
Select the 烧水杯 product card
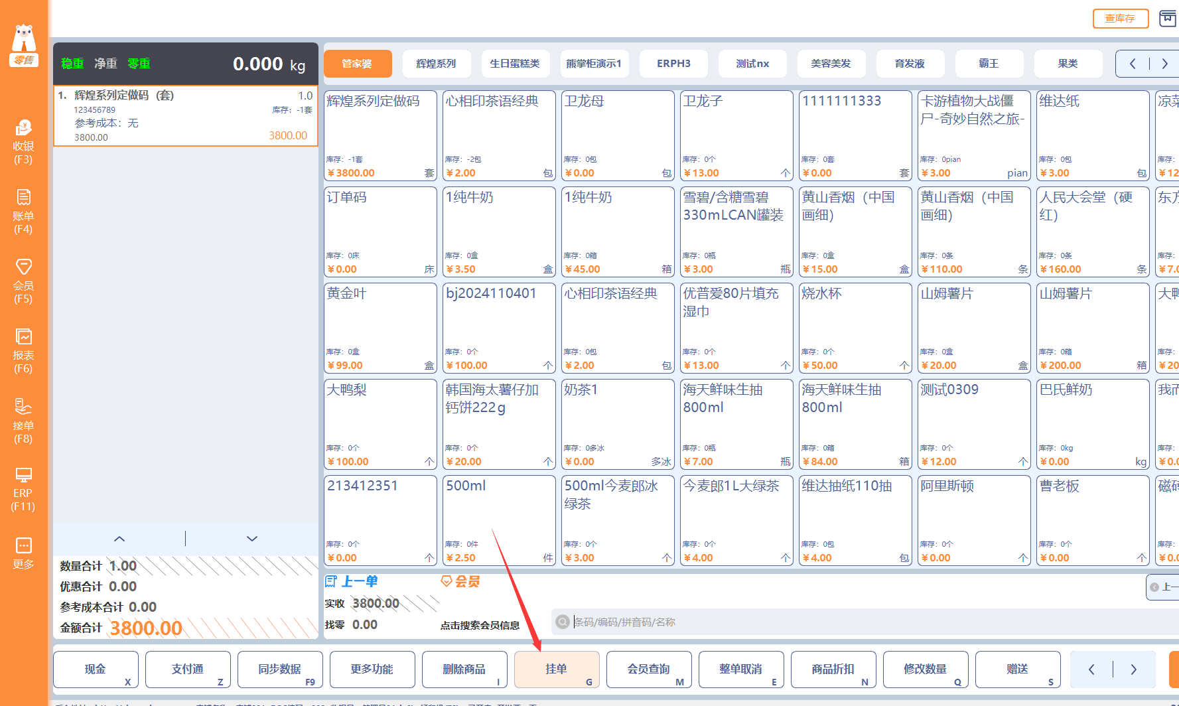pyautogui.click(x=856, y=328)
